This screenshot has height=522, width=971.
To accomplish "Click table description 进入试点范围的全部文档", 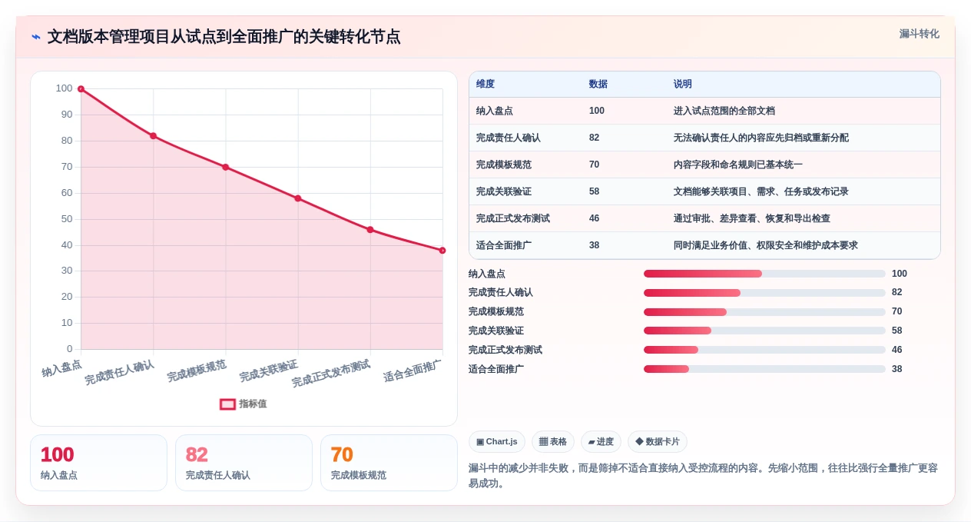I will [724, 111].
